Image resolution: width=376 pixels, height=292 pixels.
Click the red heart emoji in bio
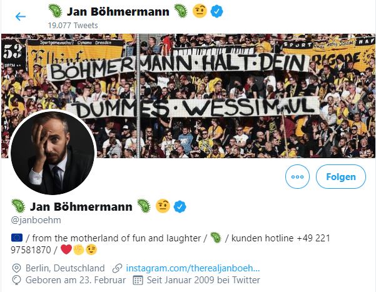[66, 250]
